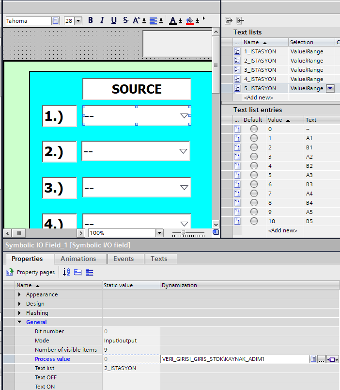The image size is (340, 390).
Task: Select the 1.) label box
Action: pos(60,116)
